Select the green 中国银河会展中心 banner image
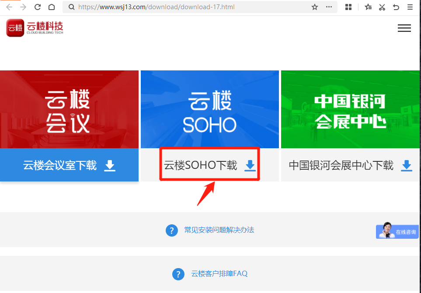The height and width of the screenshot is (293, 421). (x=350, y=109)
